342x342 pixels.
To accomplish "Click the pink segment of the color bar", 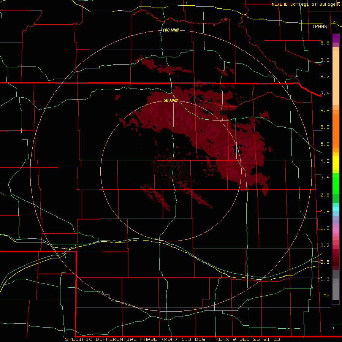I will (x=336, y=230).
